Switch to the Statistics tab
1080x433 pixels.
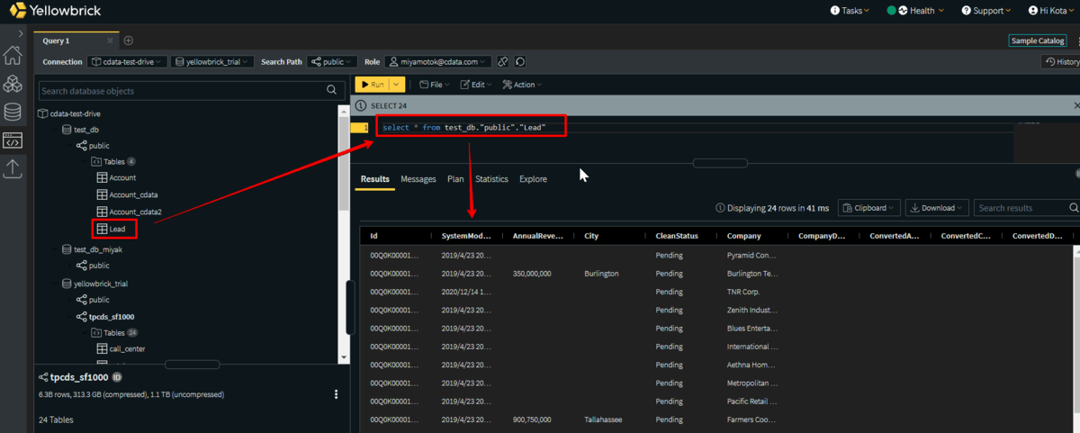(491, 179)
